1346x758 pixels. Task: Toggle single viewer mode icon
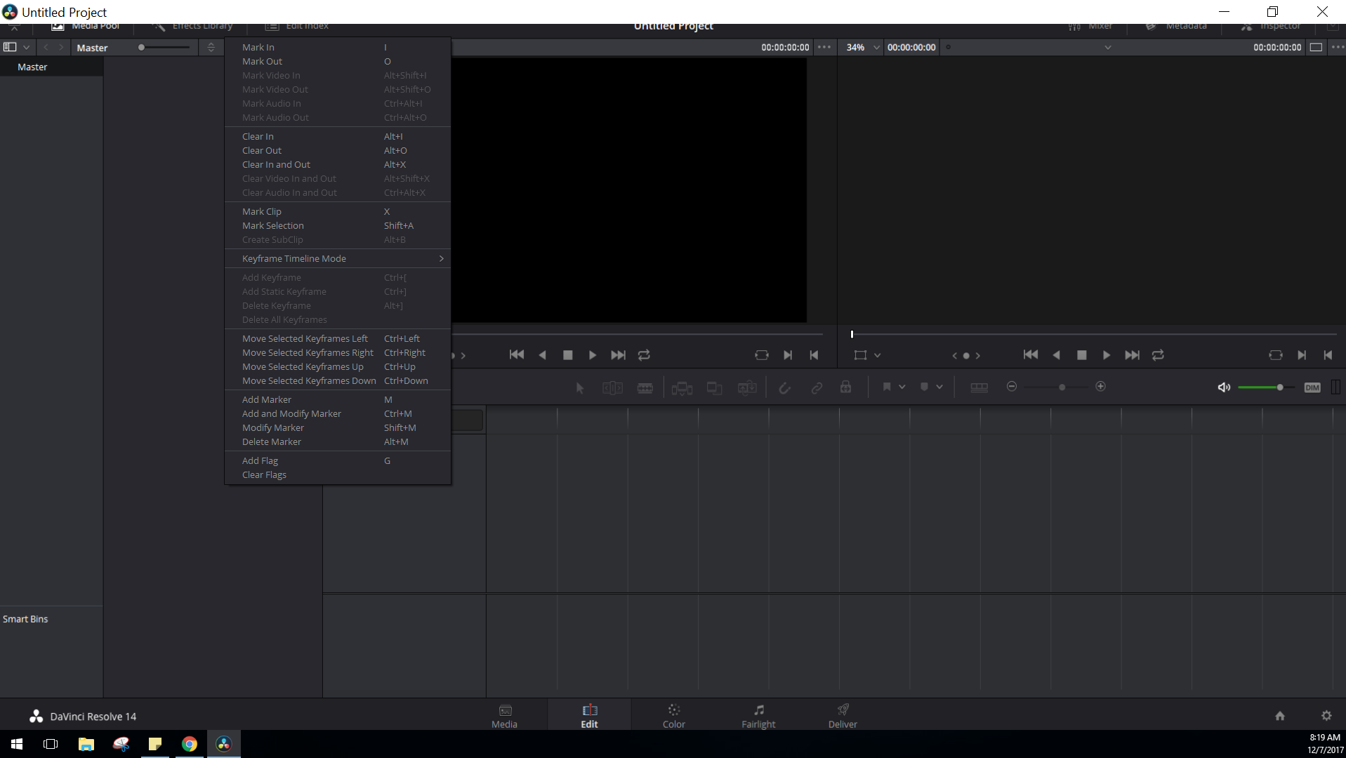tap(1316, 47)
